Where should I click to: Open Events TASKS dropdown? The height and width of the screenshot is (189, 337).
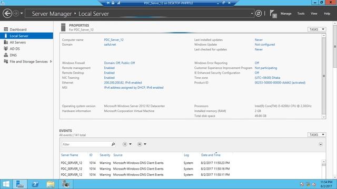316,135
